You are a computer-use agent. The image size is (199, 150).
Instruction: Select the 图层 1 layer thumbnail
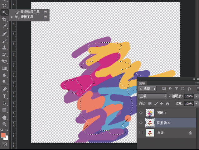click(x=150, y=113)
